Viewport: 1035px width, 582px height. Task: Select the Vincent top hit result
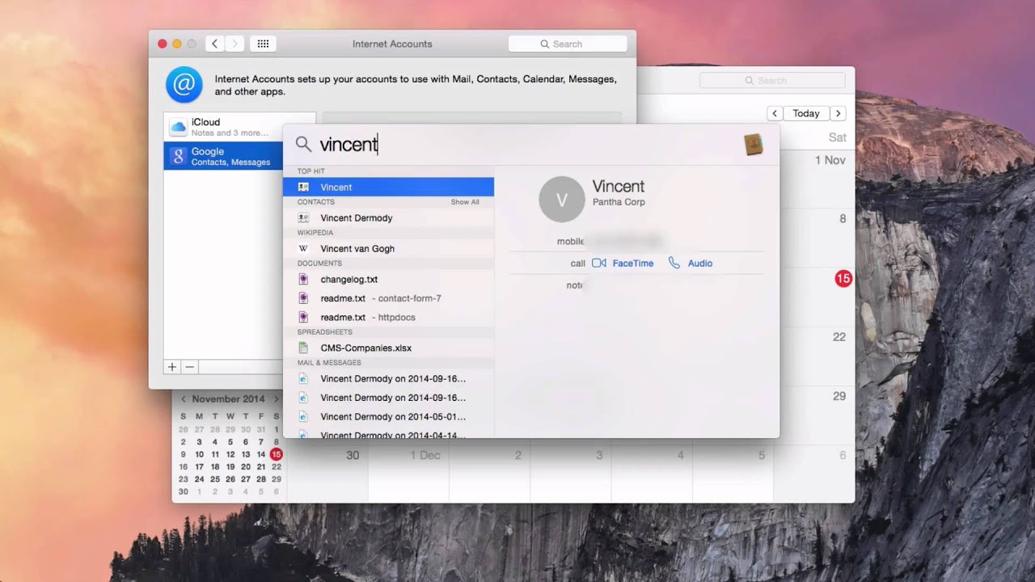[x=388, y=187]
